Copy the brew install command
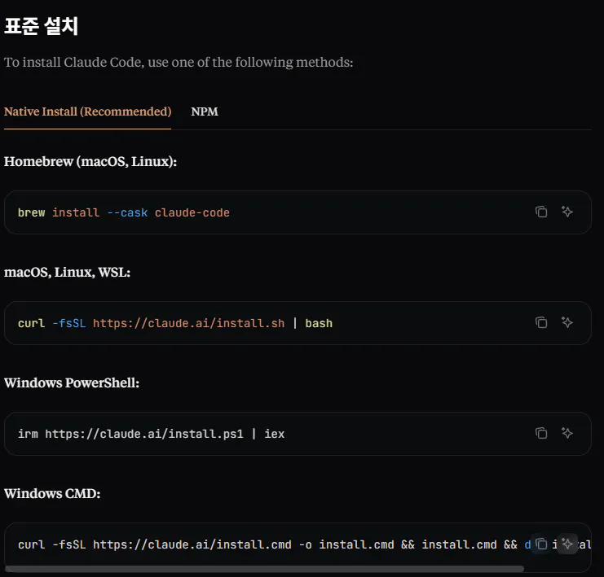Screen dimensions: 604x577 click(x=541, y=212)
